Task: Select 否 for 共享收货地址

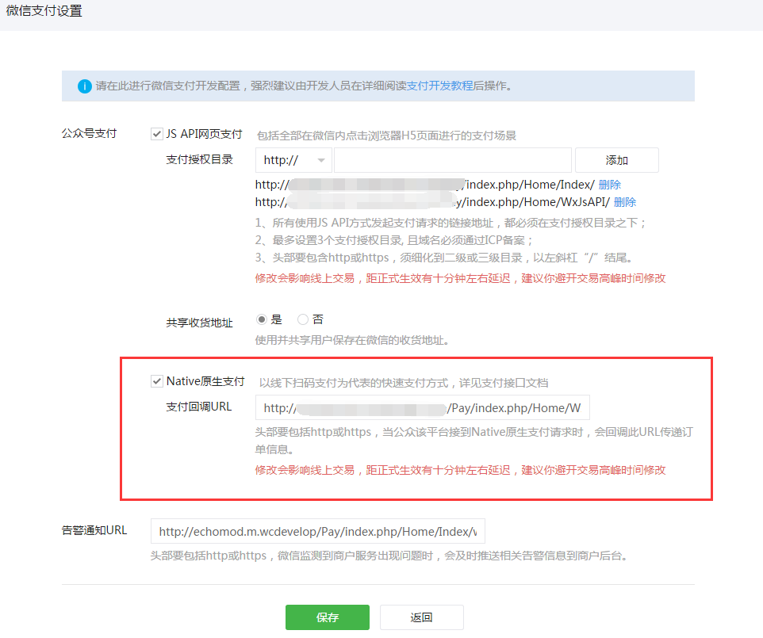Action: click(303, 319)
